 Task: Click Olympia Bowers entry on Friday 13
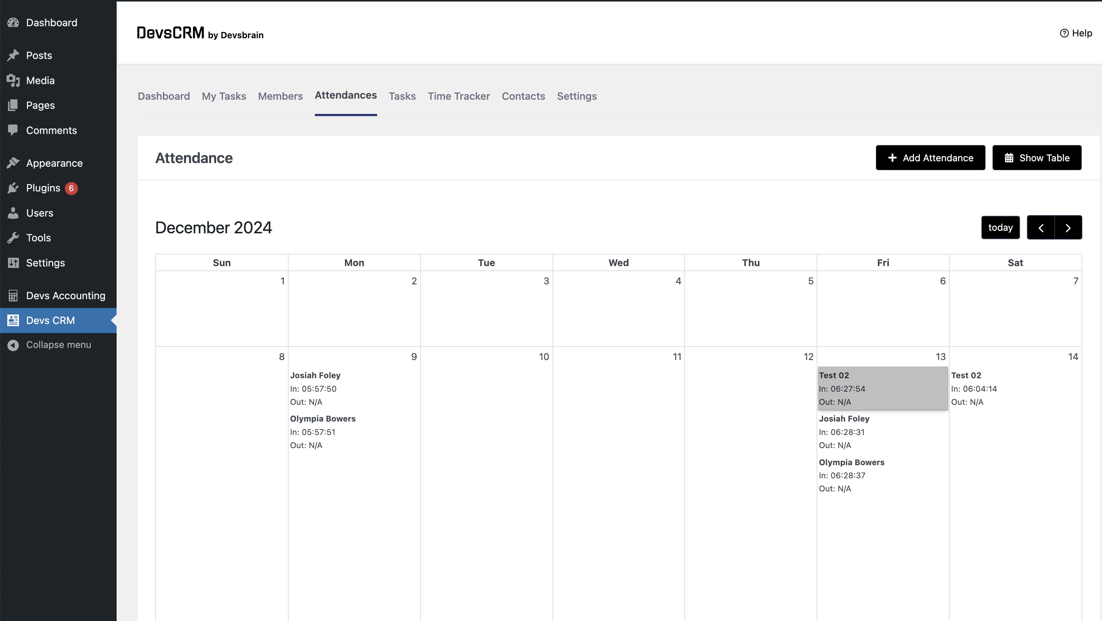coord(883,475)
